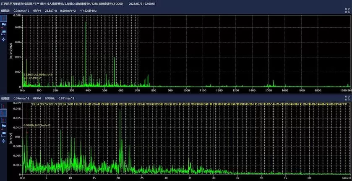Select first cursor icon in envelope spectrum toolbar

click(x=4, y=106)
